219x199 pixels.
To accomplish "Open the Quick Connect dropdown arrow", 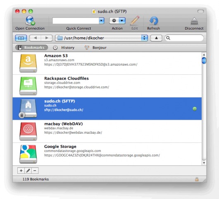I will point(102,21).
